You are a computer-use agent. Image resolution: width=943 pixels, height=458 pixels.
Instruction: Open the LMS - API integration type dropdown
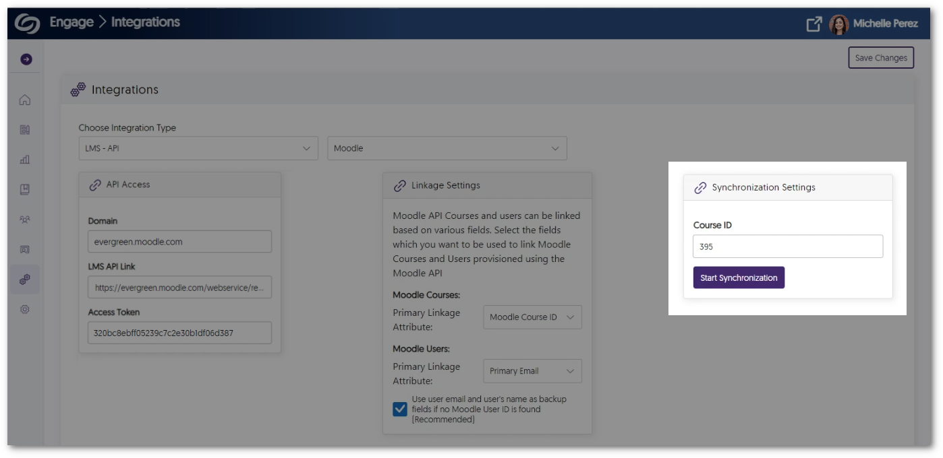[198, 148]
